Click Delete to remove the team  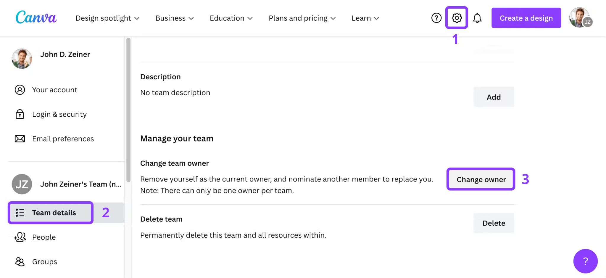[493, 223]
